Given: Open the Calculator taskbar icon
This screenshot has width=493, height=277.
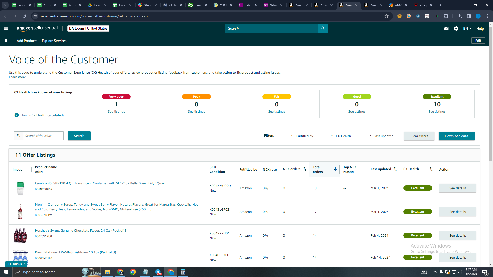Looking at the screenshot, I should click(x=183, y=272).
